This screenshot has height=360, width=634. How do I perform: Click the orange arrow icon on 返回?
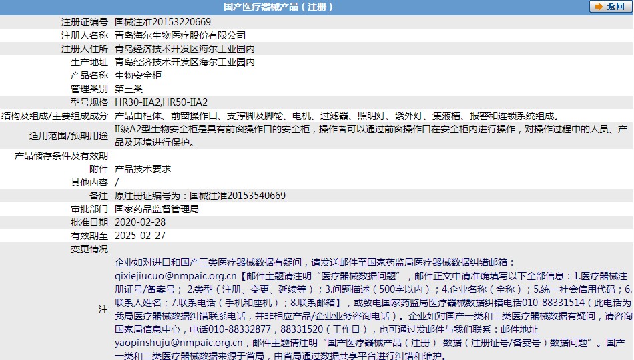tap(599, 7)
